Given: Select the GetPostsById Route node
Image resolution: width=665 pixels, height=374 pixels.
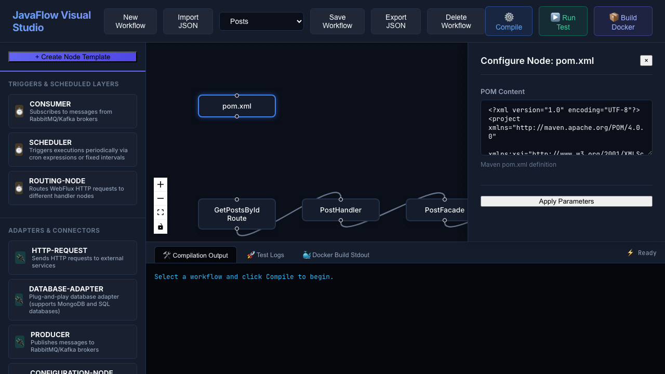Looking at the screenshot, I should coord(237,214).
